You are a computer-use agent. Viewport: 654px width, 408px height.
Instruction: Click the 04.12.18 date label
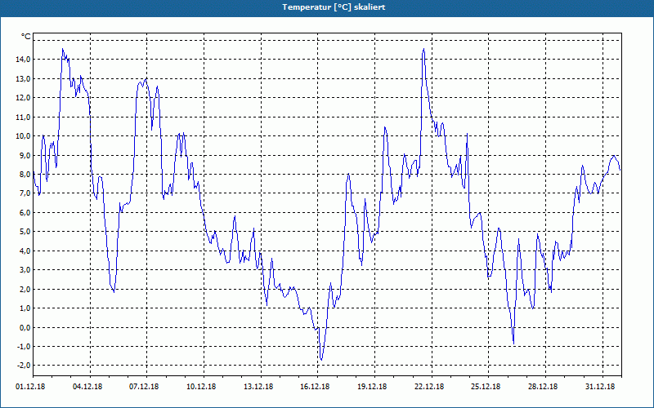(87, 387)
